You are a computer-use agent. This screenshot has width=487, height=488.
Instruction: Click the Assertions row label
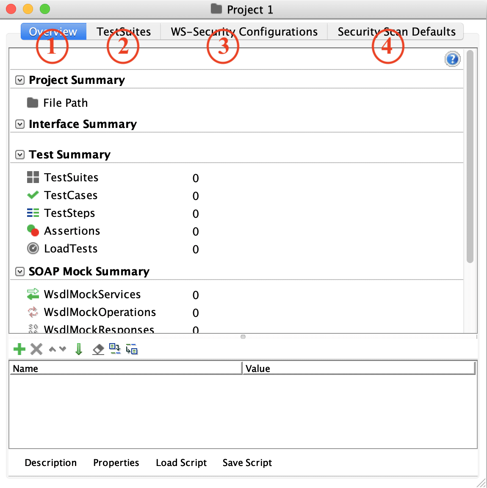(72, 230)
